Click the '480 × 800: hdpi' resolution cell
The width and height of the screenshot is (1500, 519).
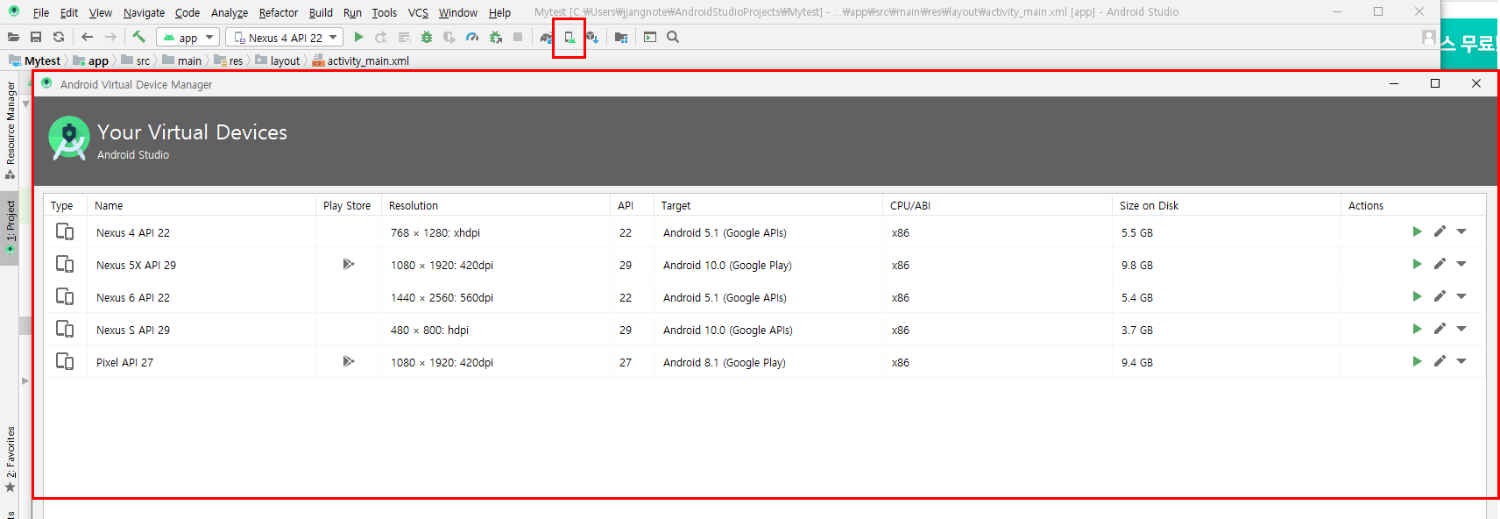click(x=429, y=330)
